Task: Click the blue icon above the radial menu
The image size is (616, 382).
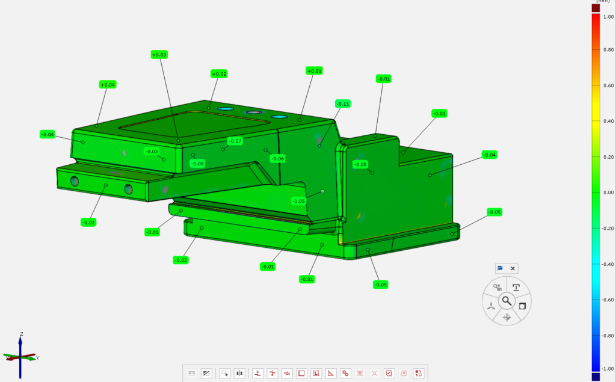Action: pos(499,268)
